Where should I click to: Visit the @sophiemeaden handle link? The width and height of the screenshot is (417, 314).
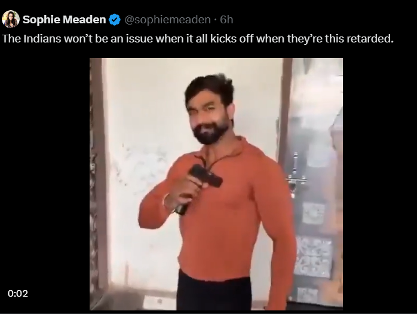pyautogui.click(x=167, y=20)
